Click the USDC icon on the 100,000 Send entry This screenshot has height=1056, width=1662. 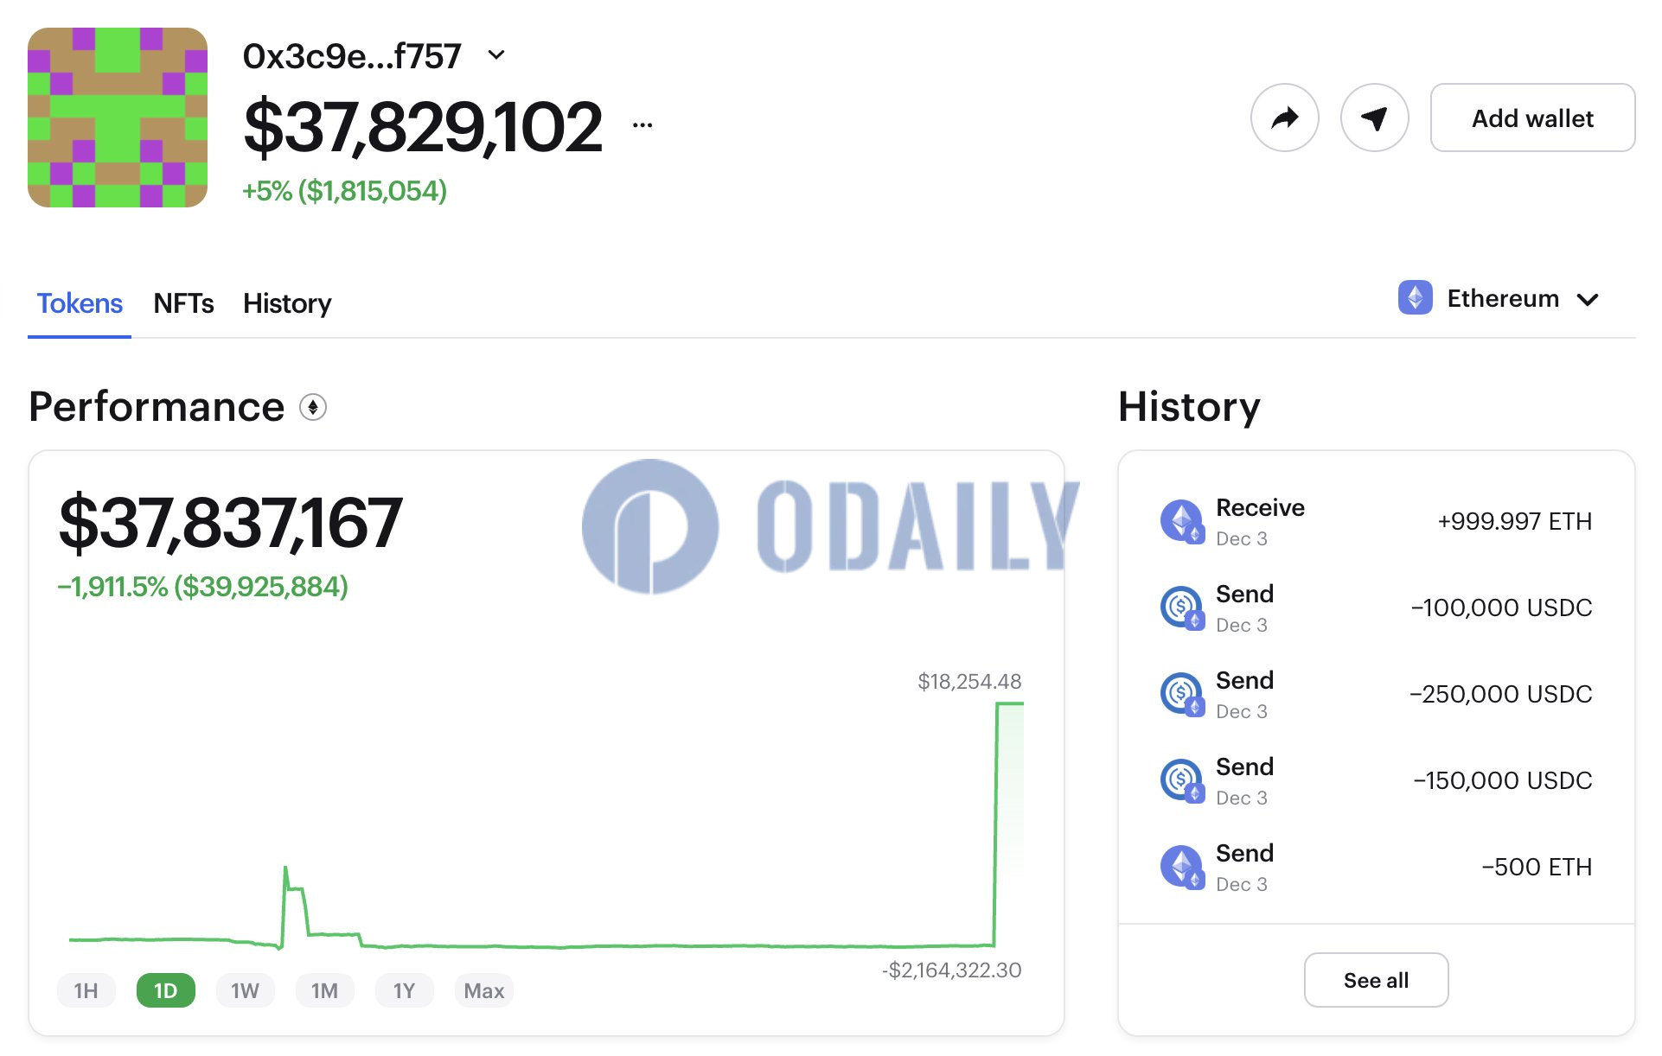click(1181, 608)
